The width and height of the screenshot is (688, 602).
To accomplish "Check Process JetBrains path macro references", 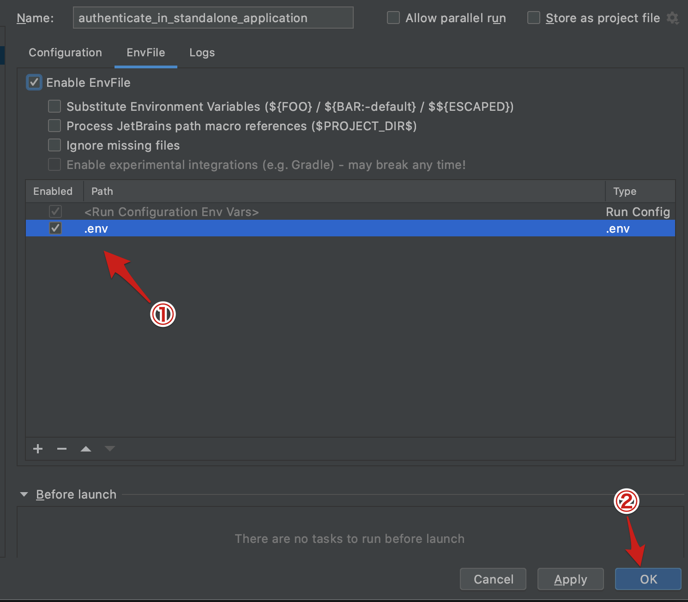I will 54,126.
